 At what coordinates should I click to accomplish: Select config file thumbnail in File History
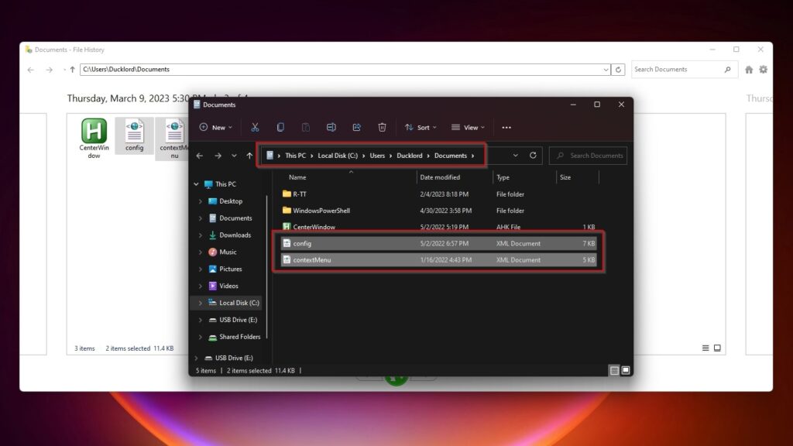click(135, 135)
